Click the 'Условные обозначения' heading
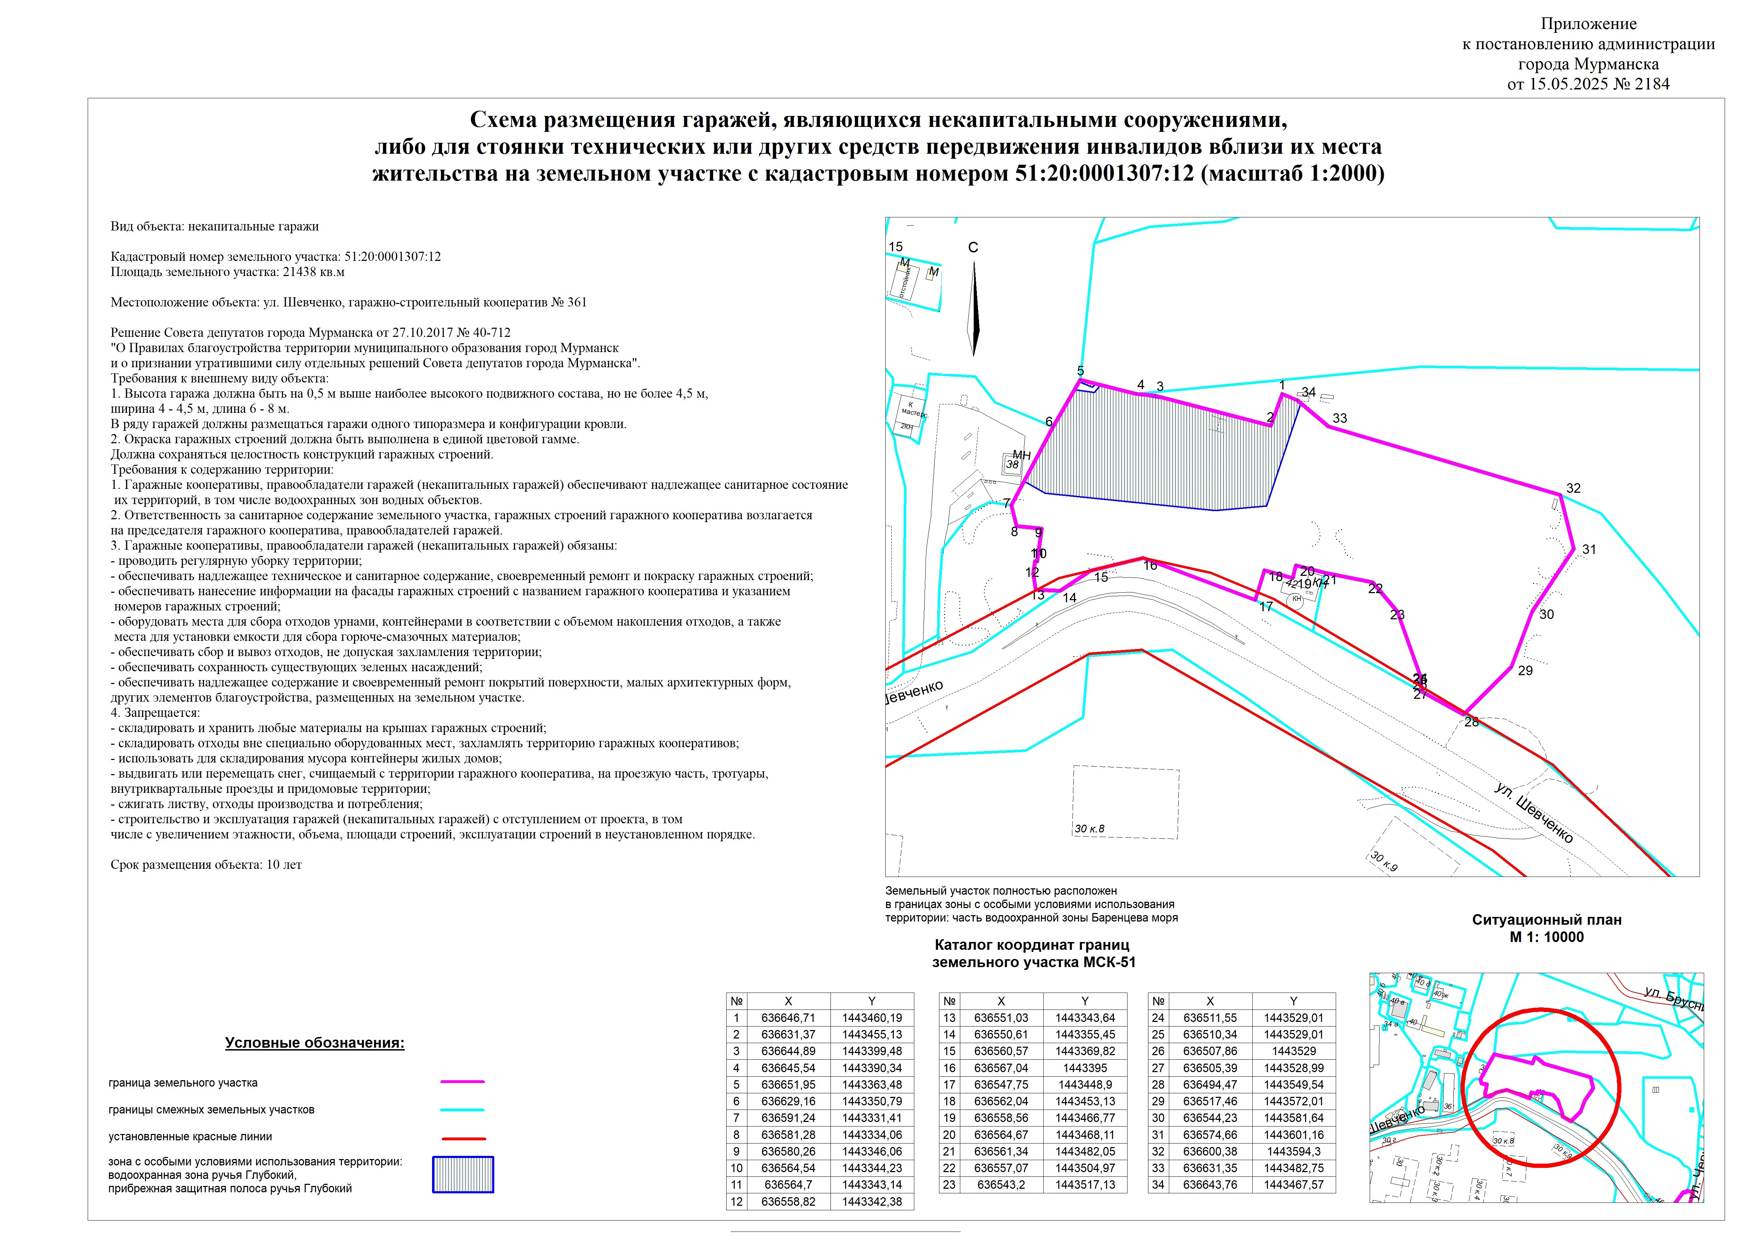 (315, 1043)
